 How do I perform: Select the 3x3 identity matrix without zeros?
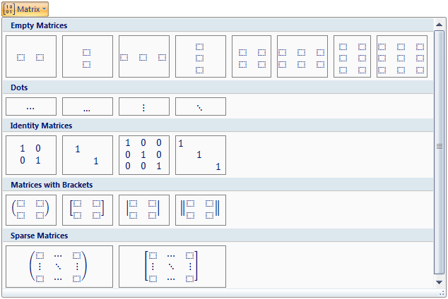pyautogui.click(x=201, y=155)
